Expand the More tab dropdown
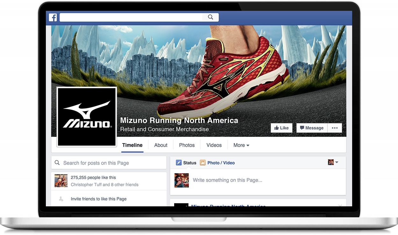The height and width of the screenshot is (235, 398). 241,145
